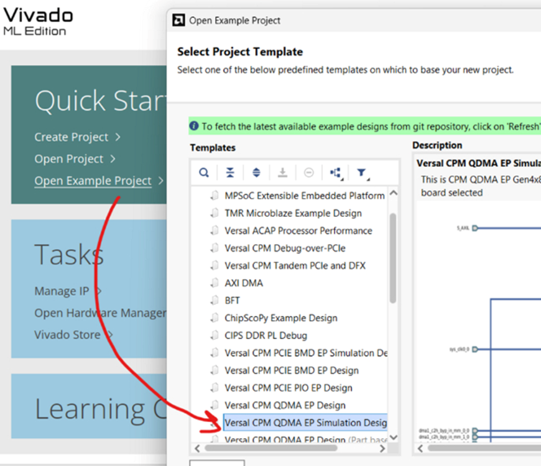The height and width of the screenshot is (466, 541).
Task: Click chevron next to Open Project
Action: [113, 159]
